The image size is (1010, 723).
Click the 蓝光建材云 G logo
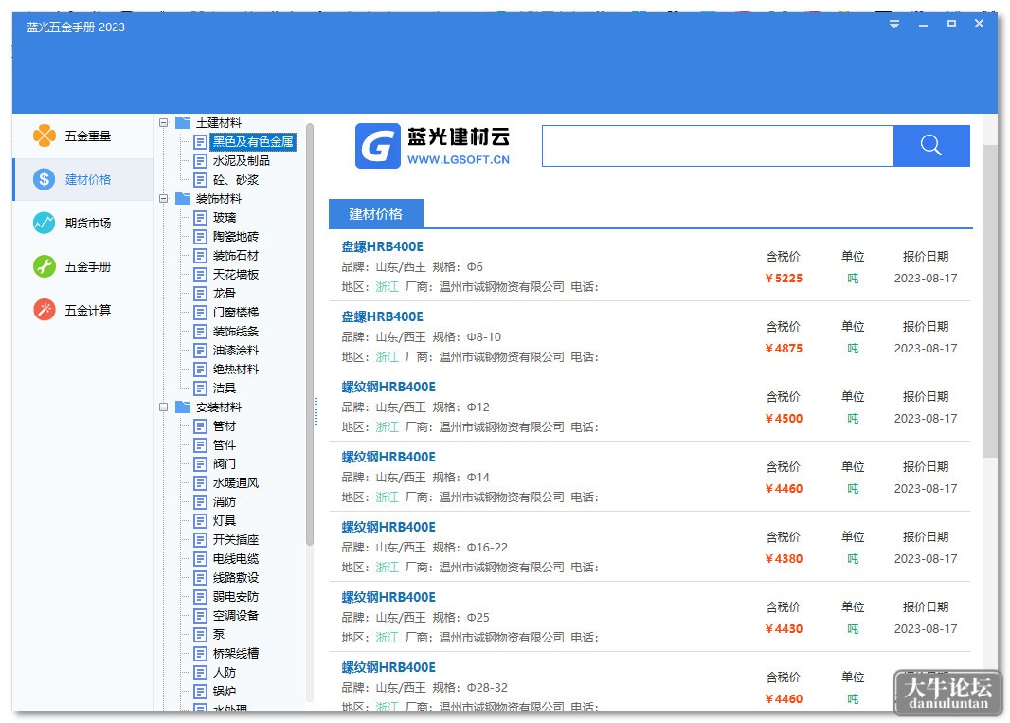(377, 146)
